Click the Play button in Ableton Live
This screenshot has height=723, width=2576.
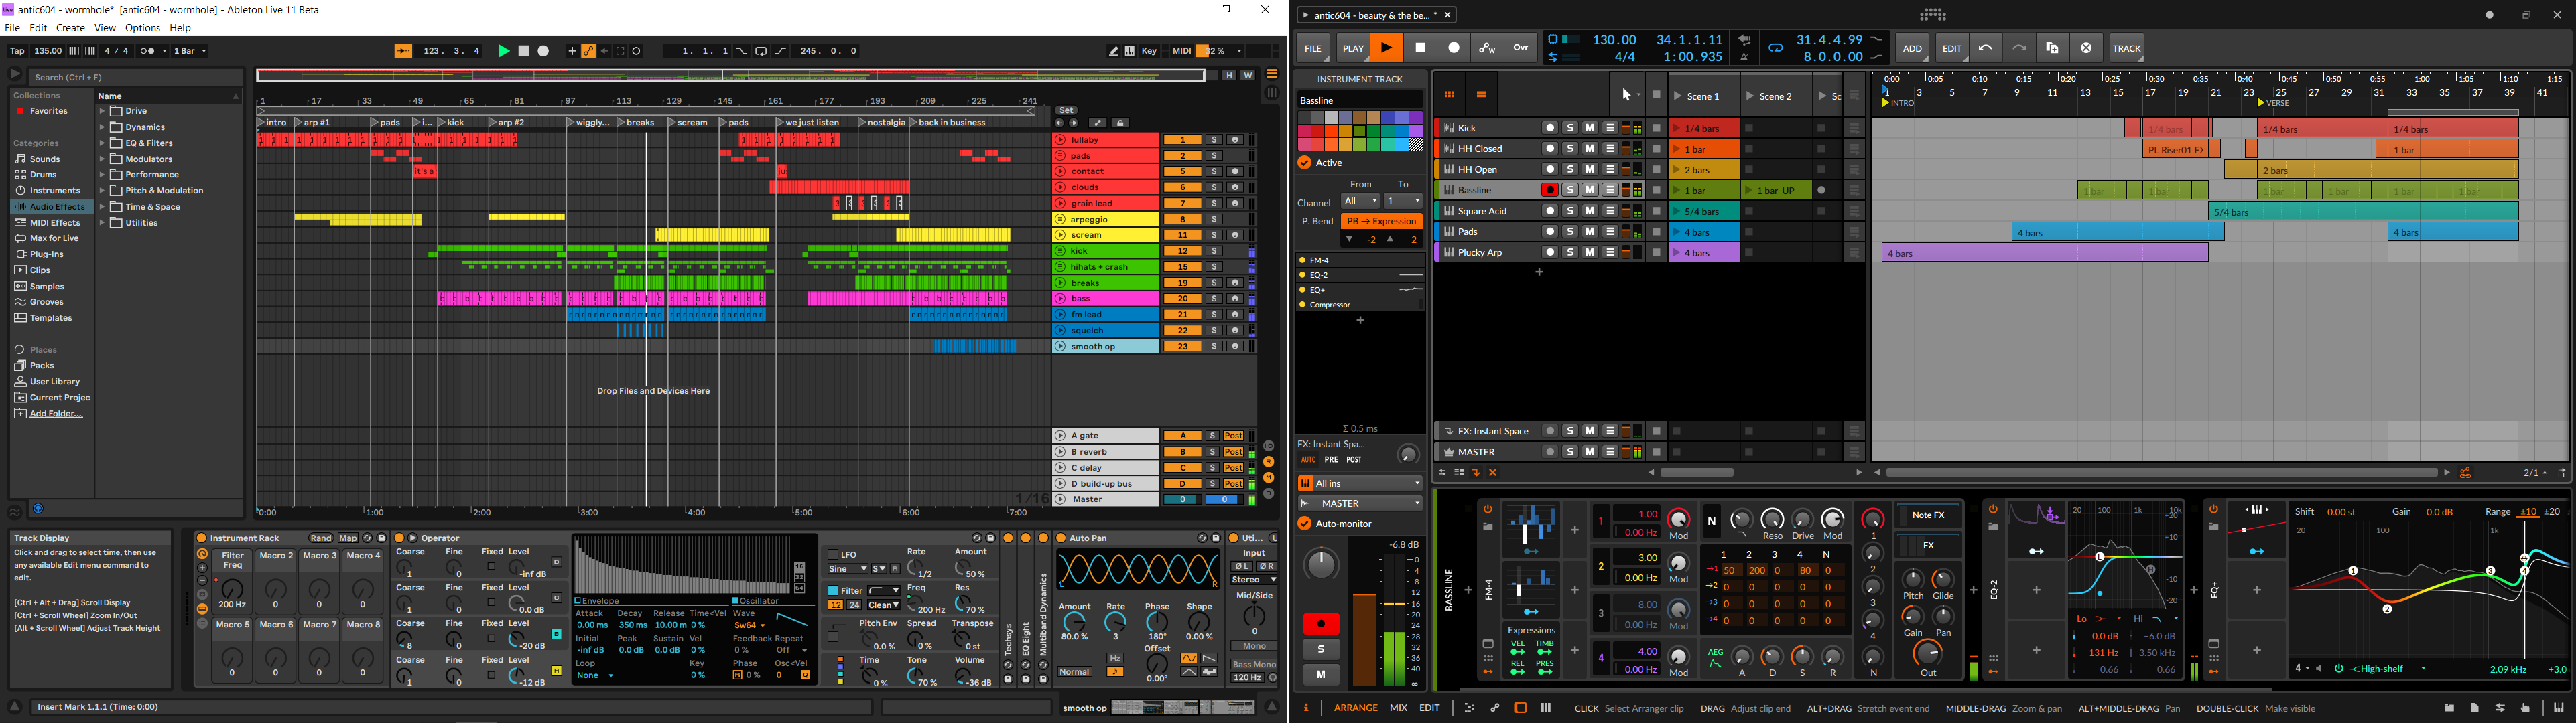pos(504,51)
